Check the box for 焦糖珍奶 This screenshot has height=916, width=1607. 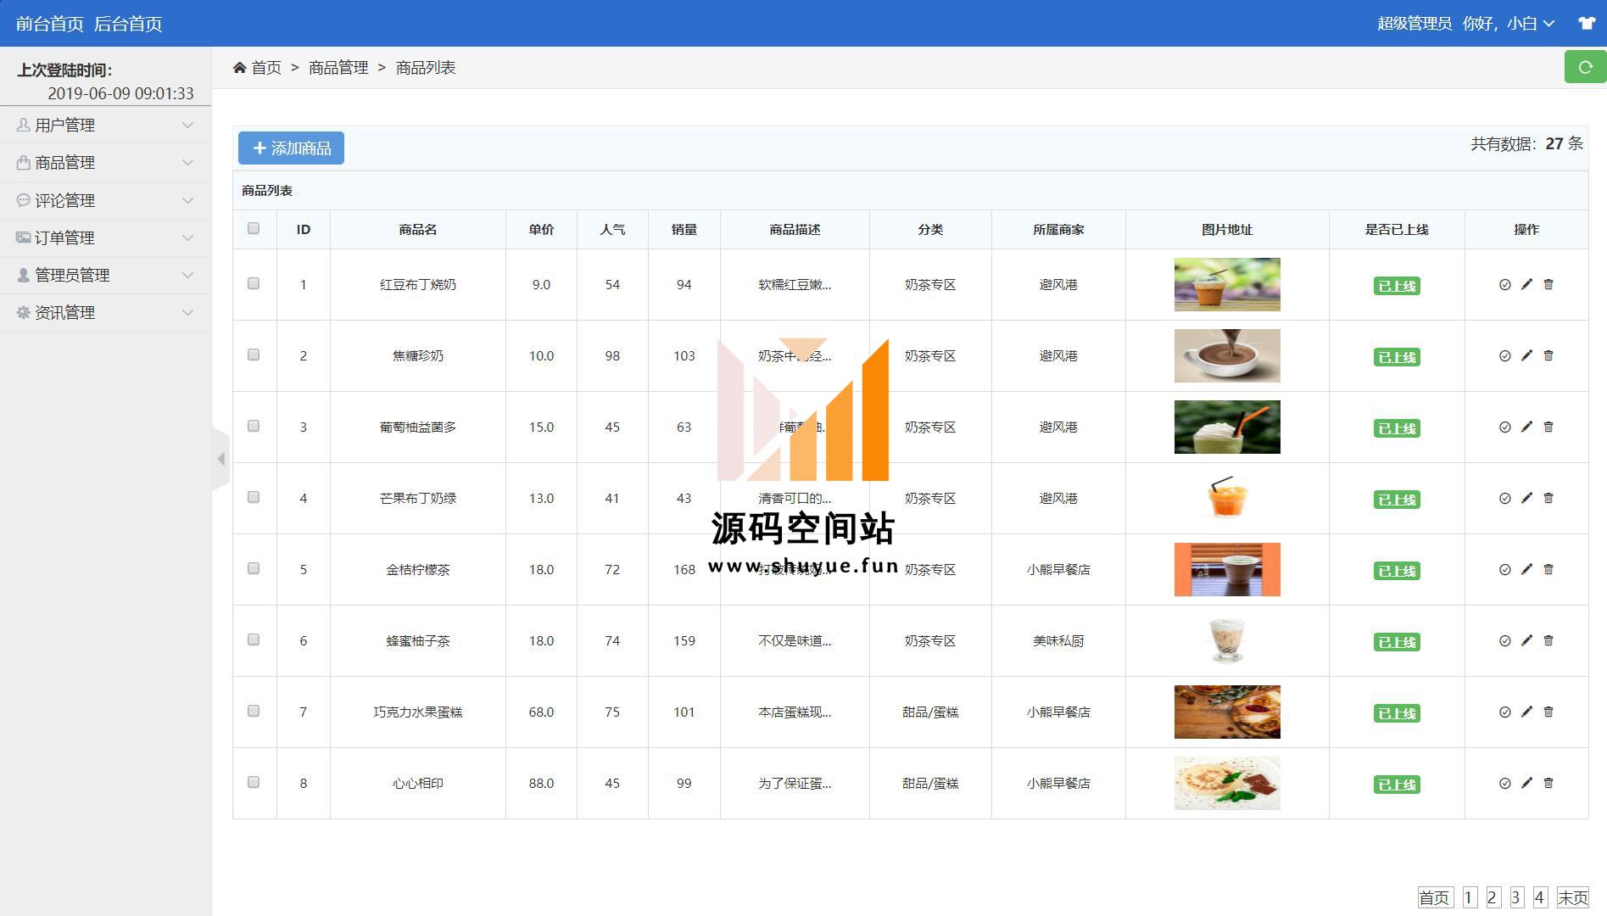(254, 355)
